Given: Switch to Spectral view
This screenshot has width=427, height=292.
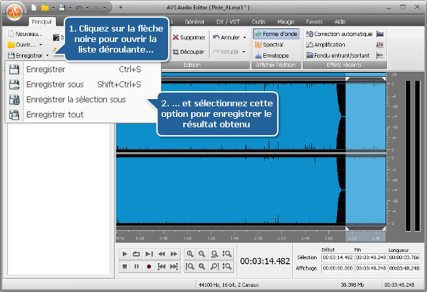Looking at the screenshot, I should pyautogui.click(x=269, y=45).
